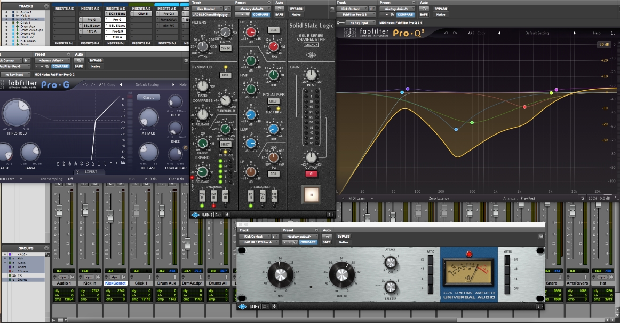
Task: Open the Pro-Q 3 Default Setting preset menu
Action: pyautogui.click(x=537, y=33)
